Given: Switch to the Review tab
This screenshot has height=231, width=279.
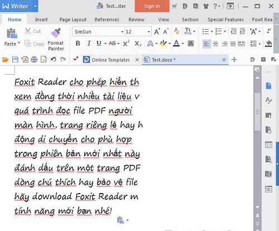Looking at the screenshot, I should coord(136,20).
